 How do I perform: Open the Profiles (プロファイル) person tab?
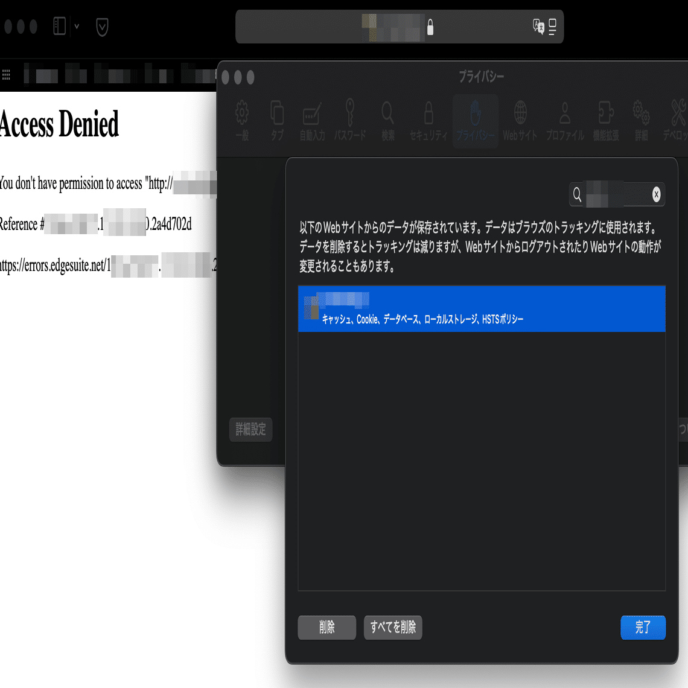565,121
